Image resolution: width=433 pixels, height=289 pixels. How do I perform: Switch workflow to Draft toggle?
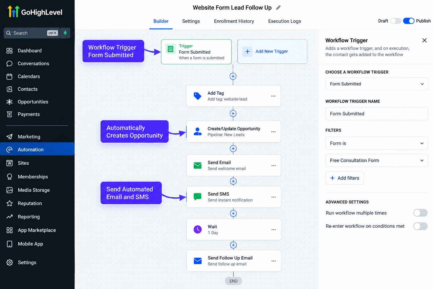pyautogui.click(x=396, y=21)
